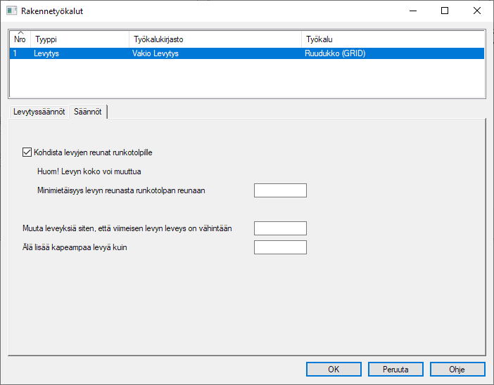This screenshot has width=494, height=385.
Task: Click the Minimietäisyys levyn reunasta input field
Action: (280, 190)
